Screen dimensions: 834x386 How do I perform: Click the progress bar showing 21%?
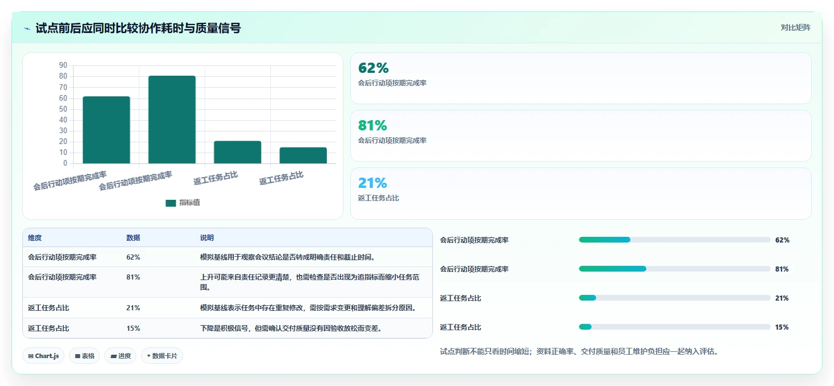675,298
